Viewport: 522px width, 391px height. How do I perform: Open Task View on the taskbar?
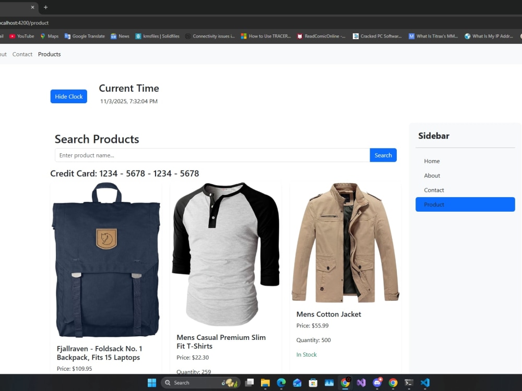(250, 383)
